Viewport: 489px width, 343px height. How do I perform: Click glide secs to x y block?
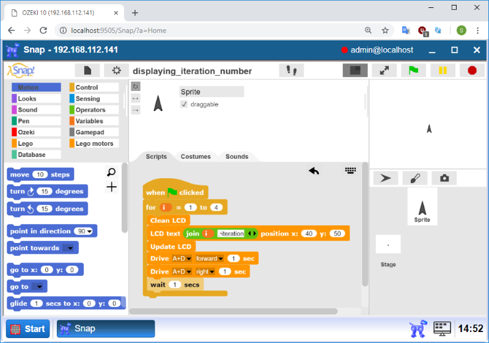click(x=66, y=303)
